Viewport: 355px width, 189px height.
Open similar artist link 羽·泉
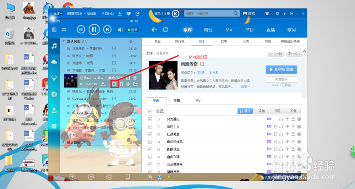[x=201, y=73]
